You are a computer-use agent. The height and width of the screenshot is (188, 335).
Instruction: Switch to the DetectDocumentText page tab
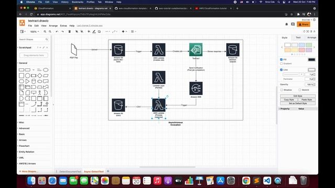tap(70, 172)
